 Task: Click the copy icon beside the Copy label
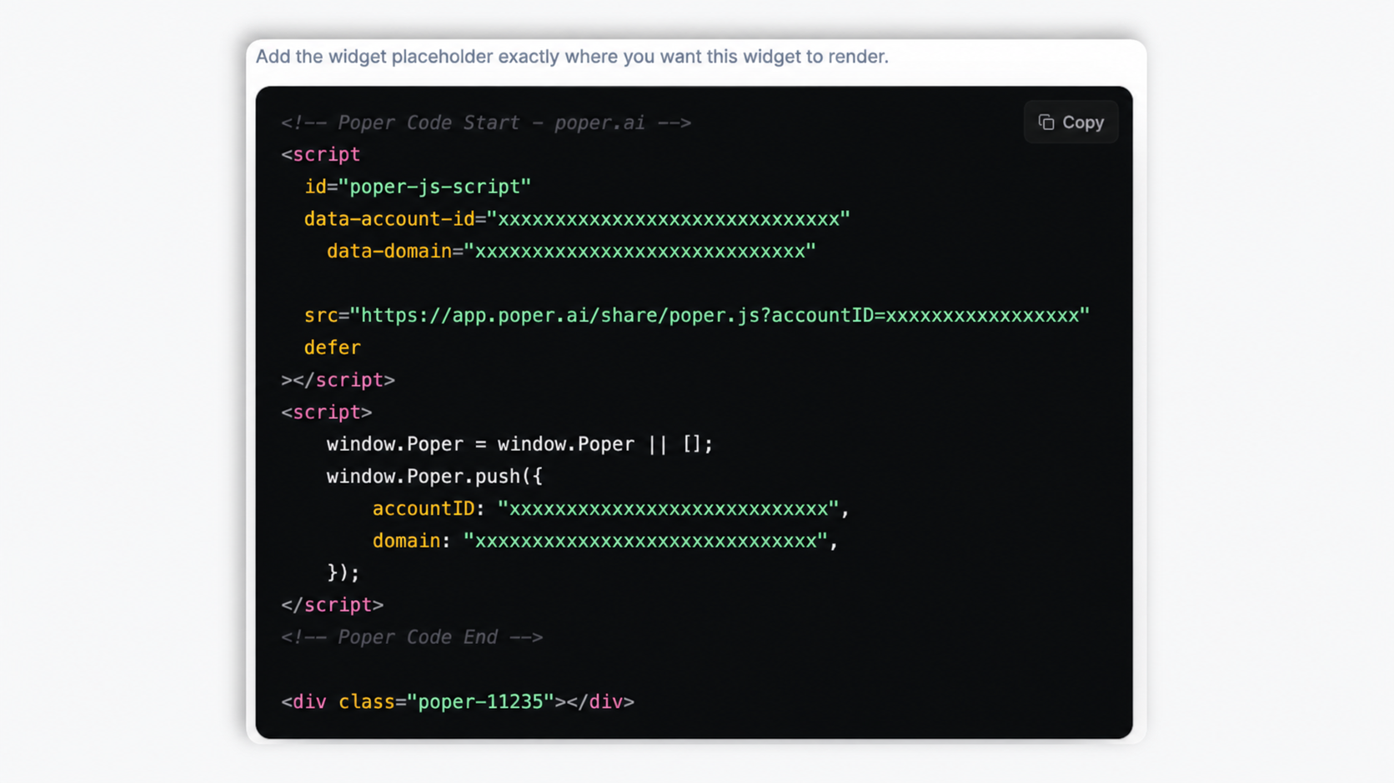click(1046, 122)
